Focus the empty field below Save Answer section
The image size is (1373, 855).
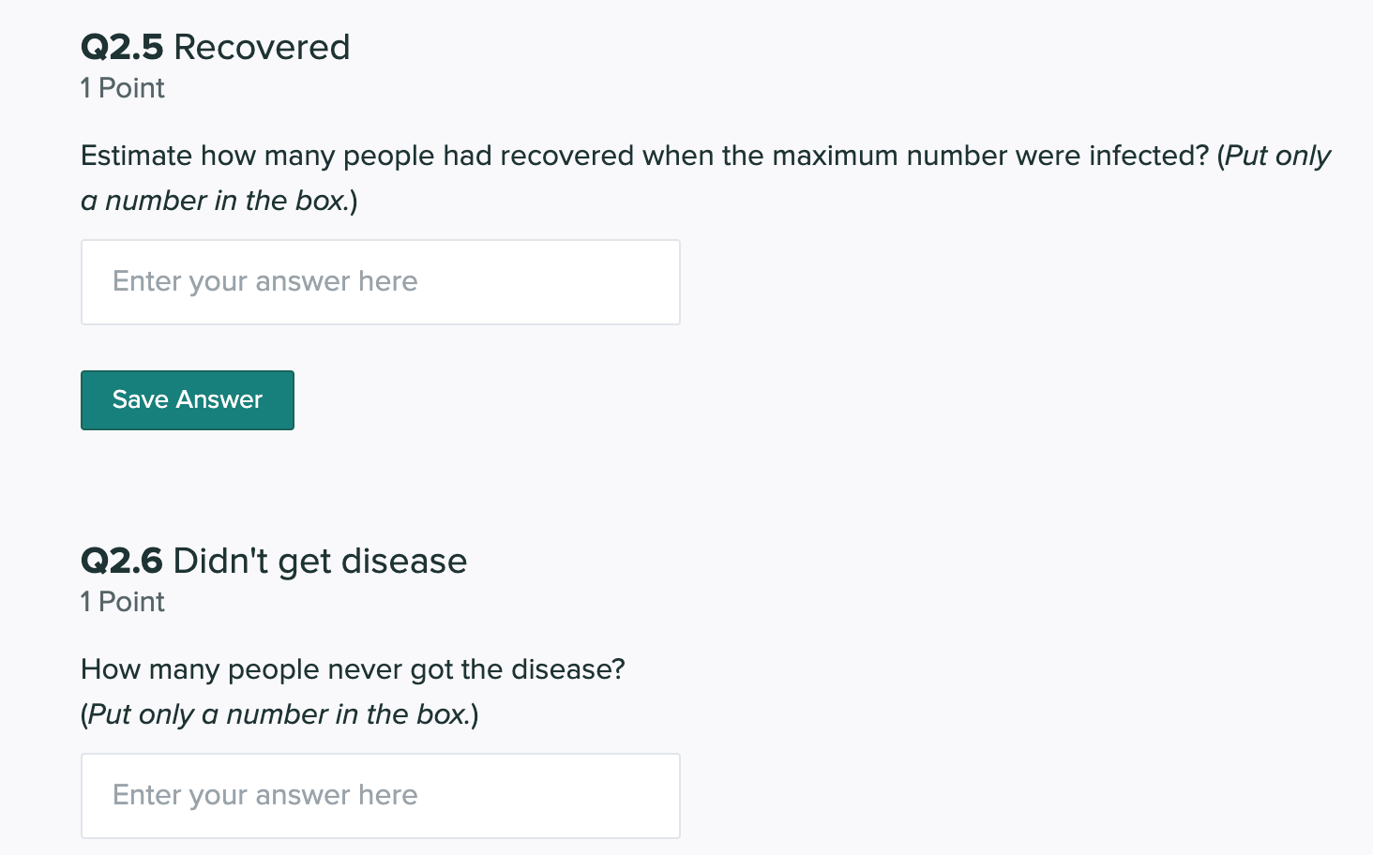point(380,795)
